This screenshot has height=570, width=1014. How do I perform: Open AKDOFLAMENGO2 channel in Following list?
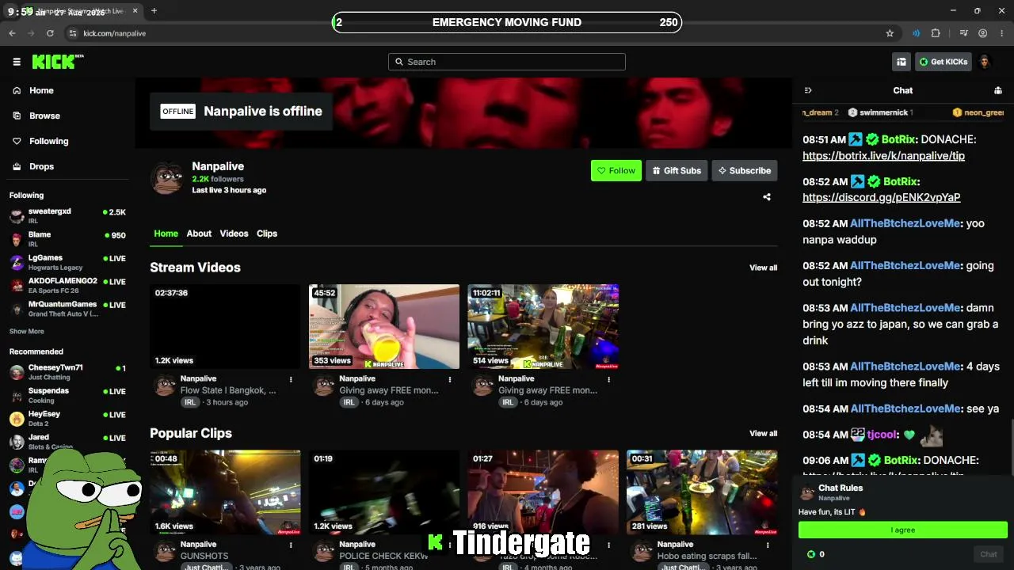tap(67, 285)
